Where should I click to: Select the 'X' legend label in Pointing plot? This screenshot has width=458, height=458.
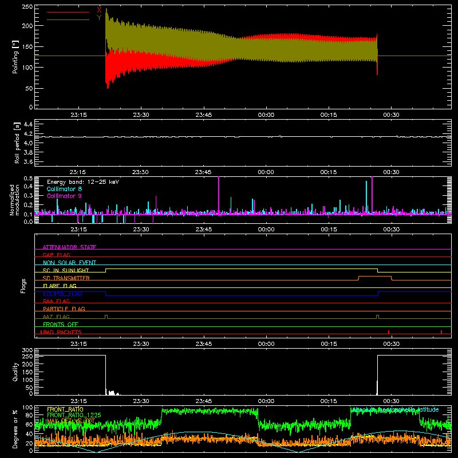pyautogui.click(x=99, y=10)
